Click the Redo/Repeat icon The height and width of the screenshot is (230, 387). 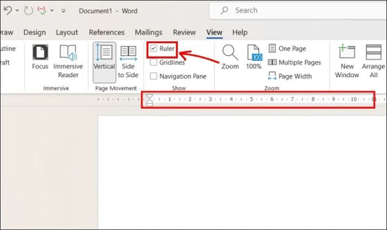point(28,10)
